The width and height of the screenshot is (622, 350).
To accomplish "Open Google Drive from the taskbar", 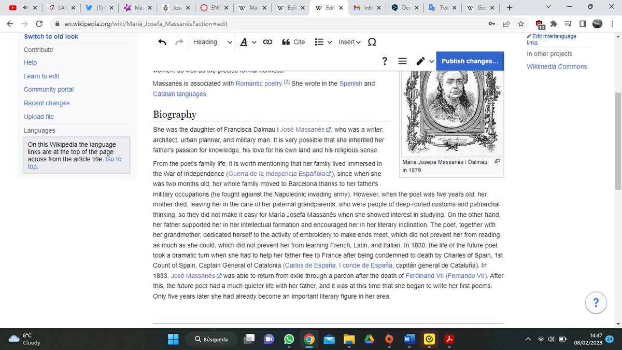I will [x=369, y=339].
